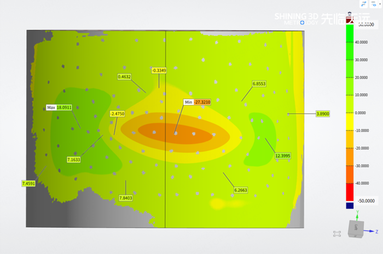Toggle the label visibility eye icon
Screen dimensions: 383x254
point(374,4)
